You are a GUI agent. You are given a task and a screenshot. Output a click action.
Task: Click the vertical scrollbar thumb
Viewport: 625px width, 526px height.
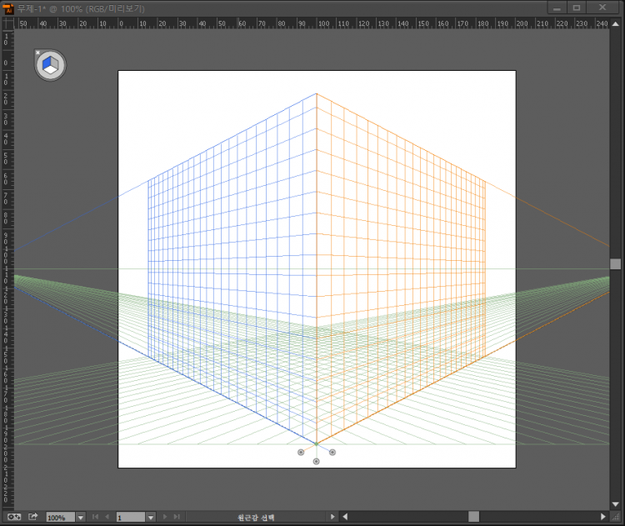coord(616,263)
